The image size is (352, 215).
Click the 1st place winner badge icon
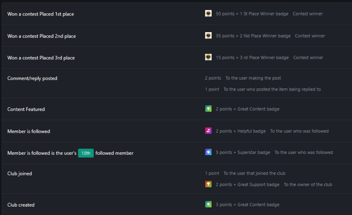(208, 14)
